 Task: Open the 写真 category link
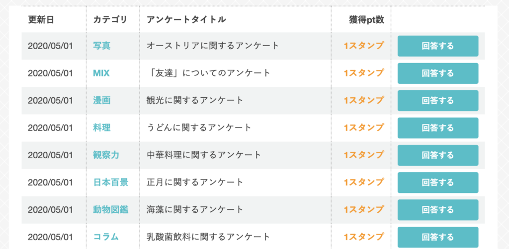coord(102,46)
